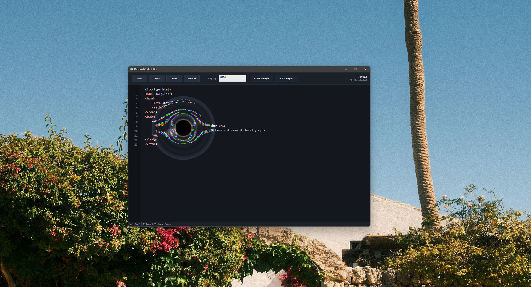The width and height of the screenshot is (531, 287).
Task: Expand the Language dropdown showing HTML
Action: (x=232, y=78)
